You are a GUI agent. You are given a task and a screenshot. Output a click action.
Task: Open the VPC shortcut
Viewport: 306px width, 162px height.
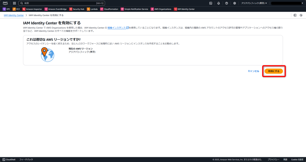pyautogui.click(x=6, y=9)
